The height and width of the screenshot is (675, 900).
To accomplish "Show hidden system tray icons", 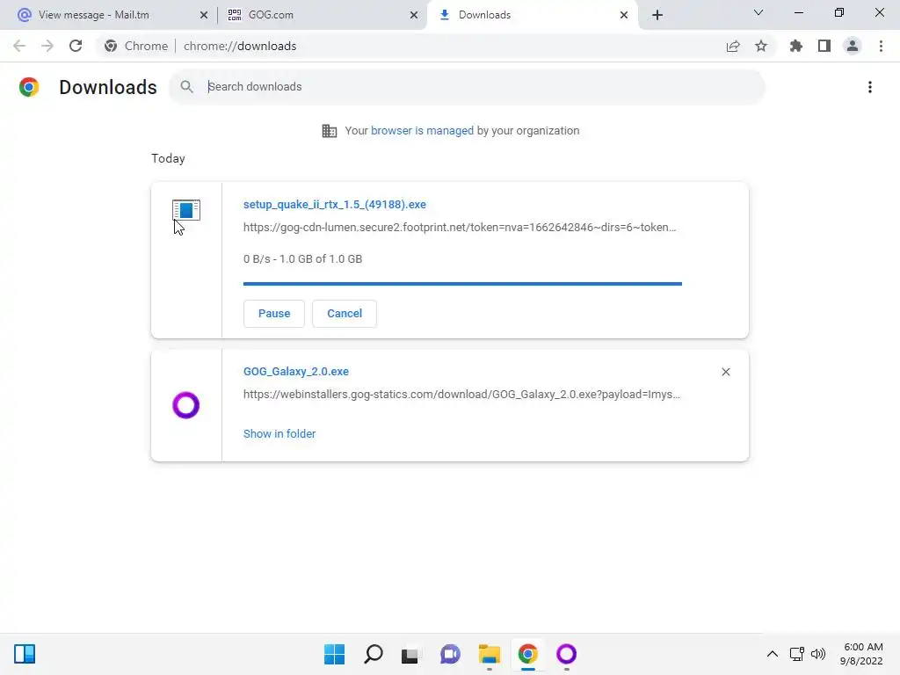I will 773,654.
